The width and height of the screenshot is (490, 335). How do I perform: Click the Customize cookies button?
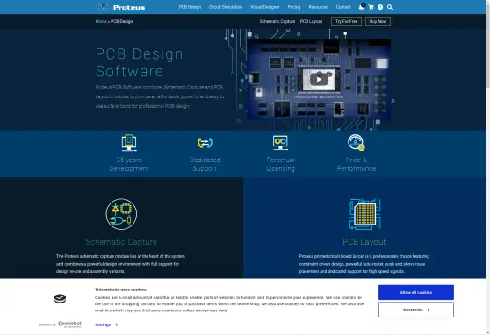[416, 310]
